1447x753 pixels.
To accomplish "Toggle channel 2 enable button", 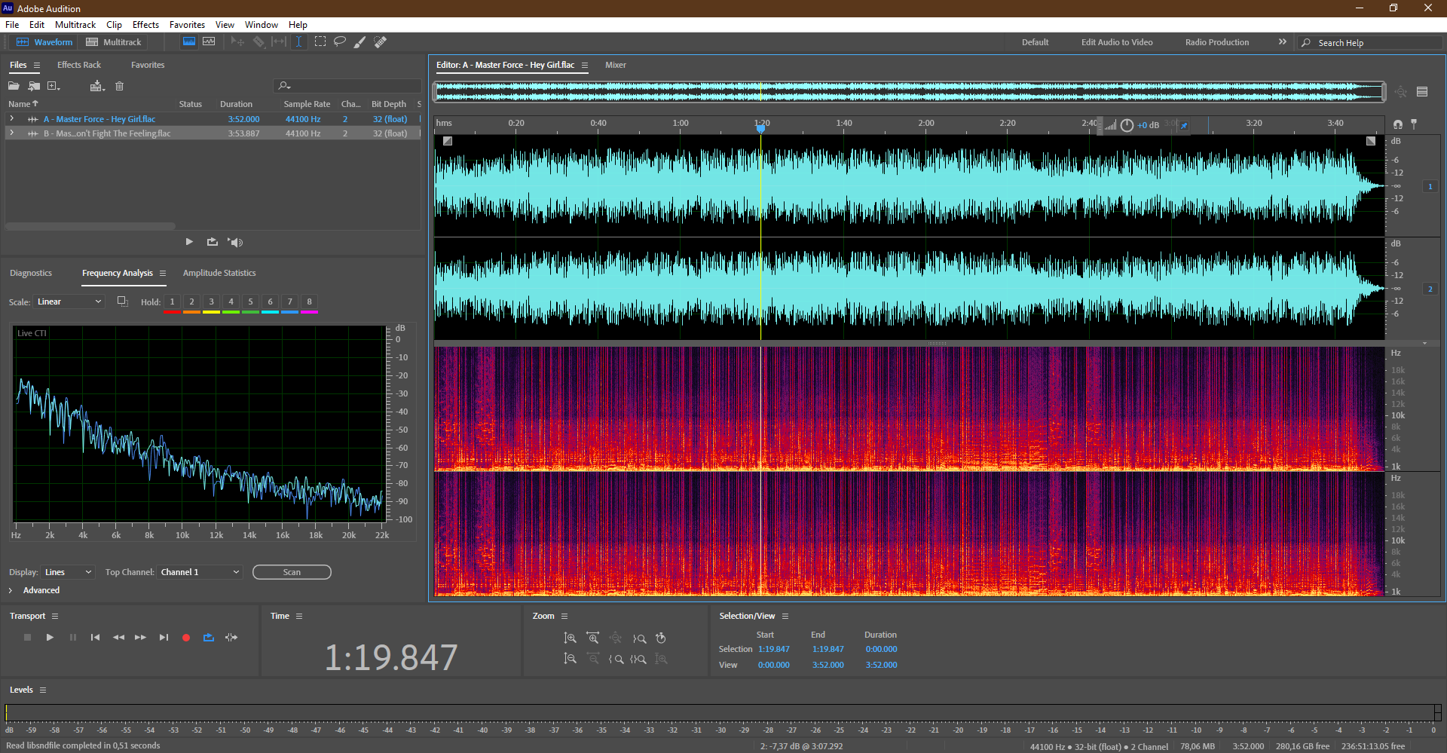I will tap(1430, 289).
